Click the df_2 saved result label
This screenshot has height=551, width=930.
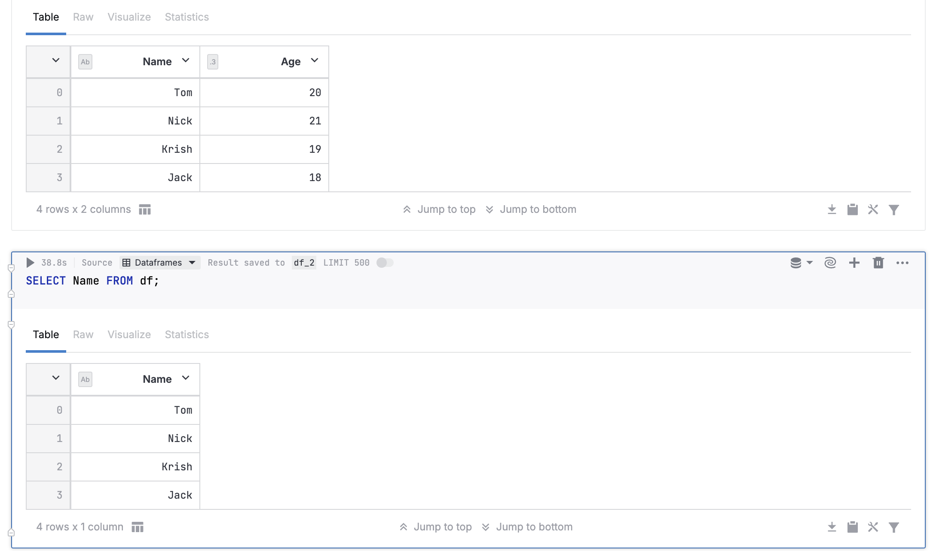pyautogui.click(x=303, y=262)
